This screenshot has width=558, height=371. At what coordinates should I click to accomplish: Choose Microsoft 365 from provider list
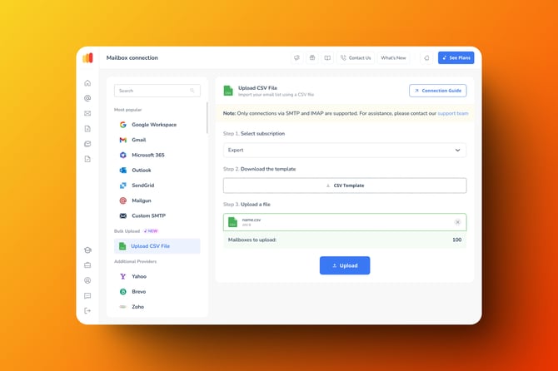[x=147, y=155]
